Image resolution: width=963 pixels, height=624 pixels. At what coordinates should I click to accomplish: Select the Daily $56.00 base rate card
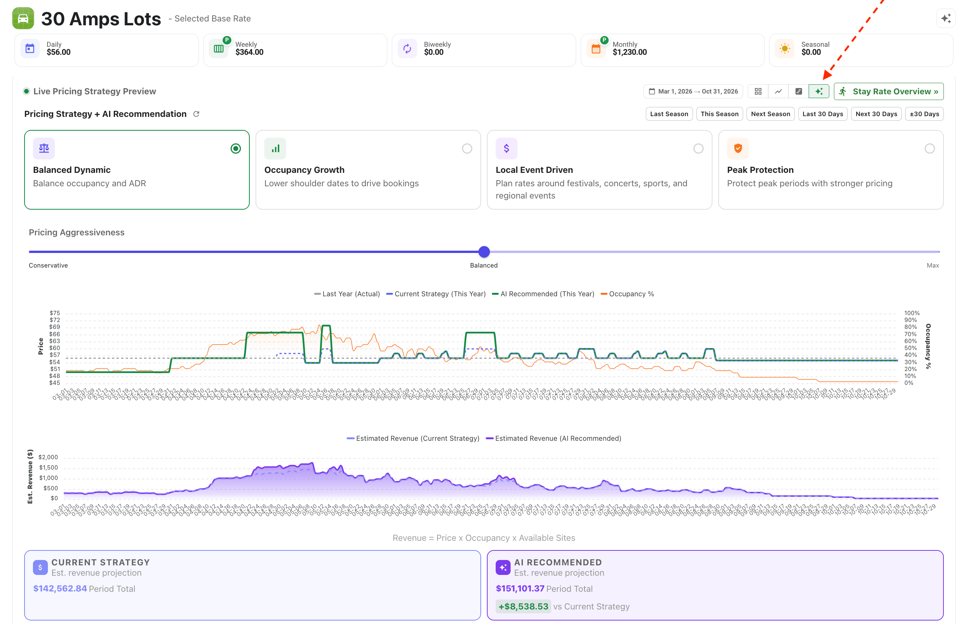[106, 50]
